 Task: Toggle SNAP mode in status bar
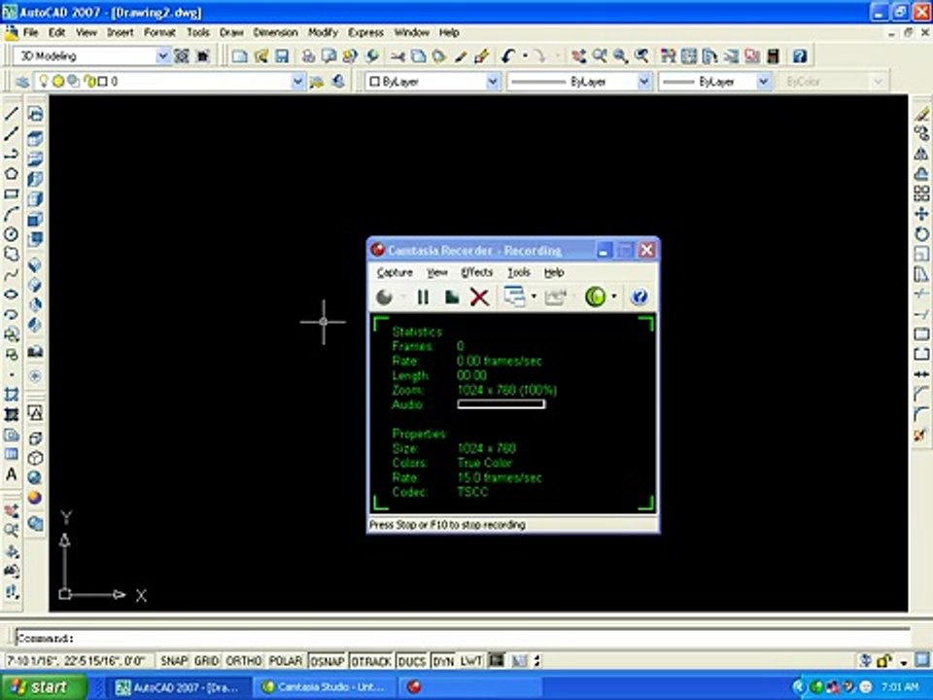(174, 661)
